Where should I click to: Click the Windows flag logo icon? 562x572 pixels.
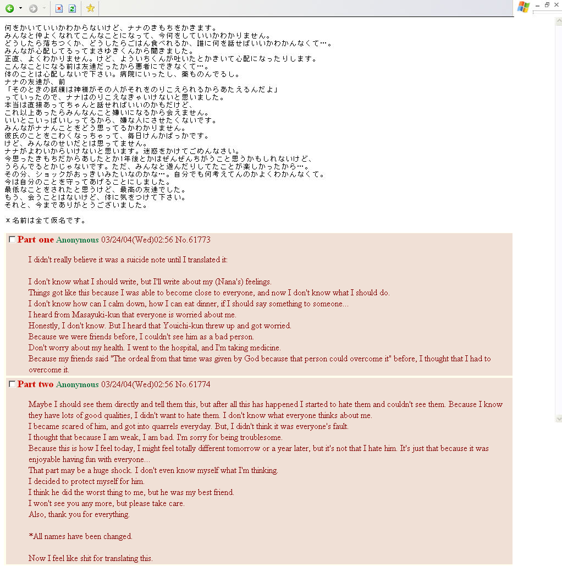coord(524,7)
